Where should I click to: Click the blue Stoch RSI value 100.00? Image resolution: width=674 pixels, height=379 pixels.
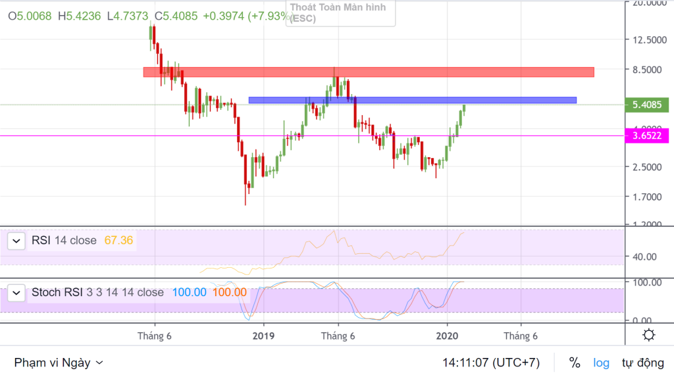point(188,293)
